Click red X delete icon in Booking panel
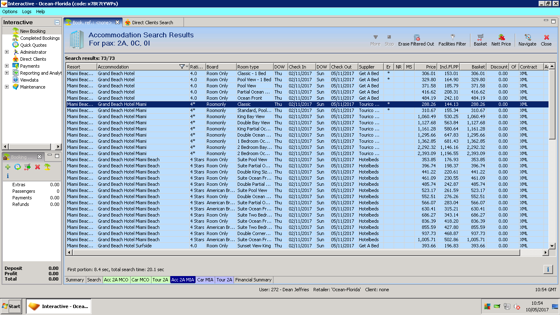Image resolution: width=560 pixels, height=315 pixels. 37,167
